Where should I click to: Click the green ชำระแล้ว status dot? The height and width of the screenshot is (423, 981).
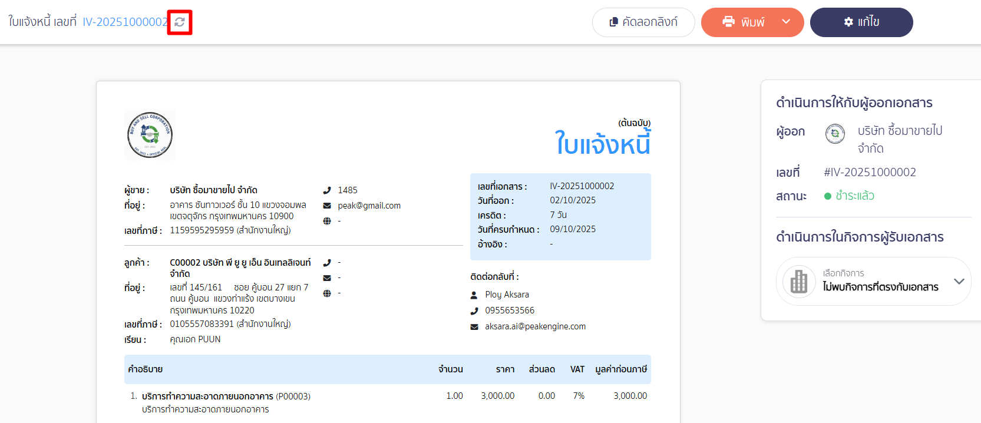pos(828,196)
